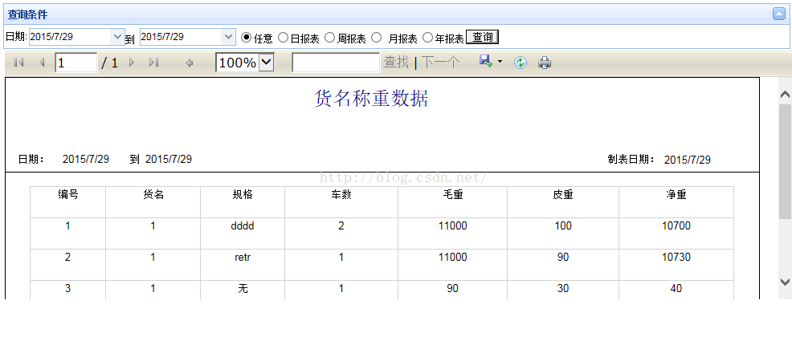The image size is (792, 337).
Task: Open the start date dropdown
Action: [118, 37]
